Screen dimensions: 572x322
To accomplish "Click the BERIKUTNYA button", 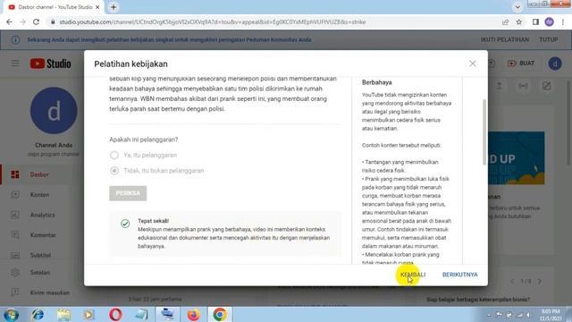I will (x=459, y=275).
